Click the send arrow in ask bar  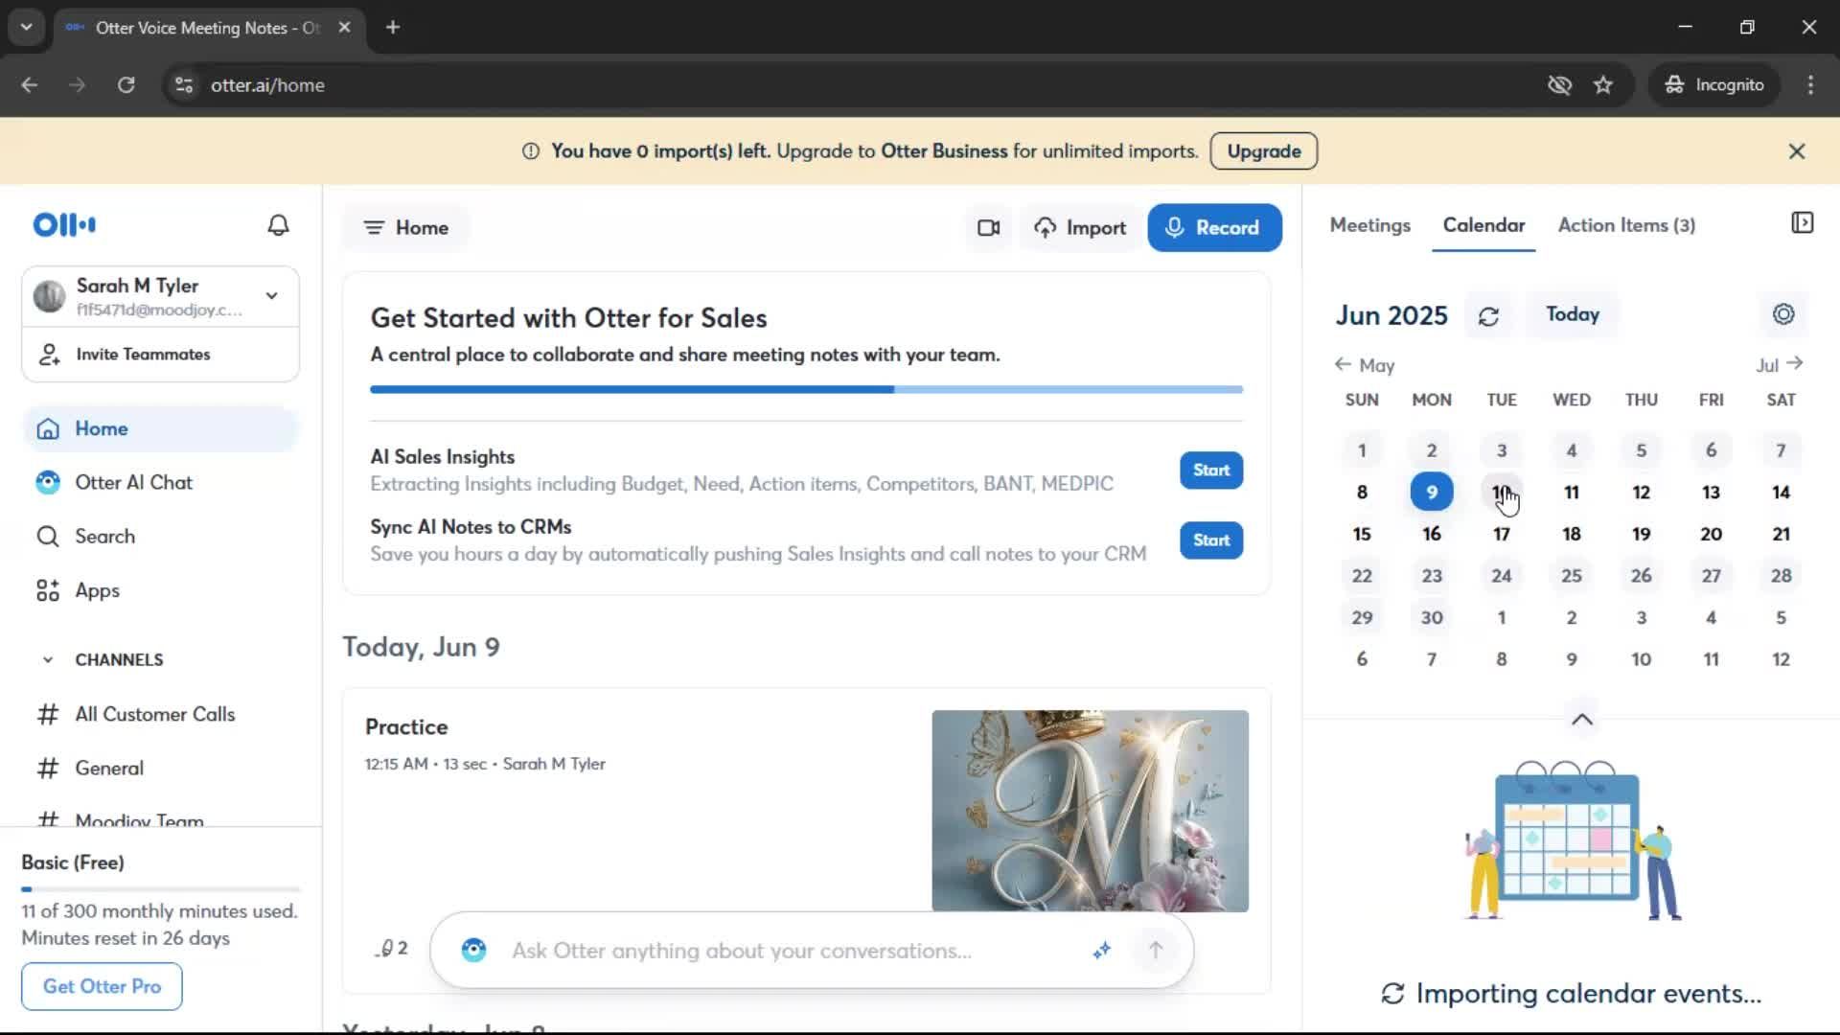pyautogui.click(x=1156, y=951)
